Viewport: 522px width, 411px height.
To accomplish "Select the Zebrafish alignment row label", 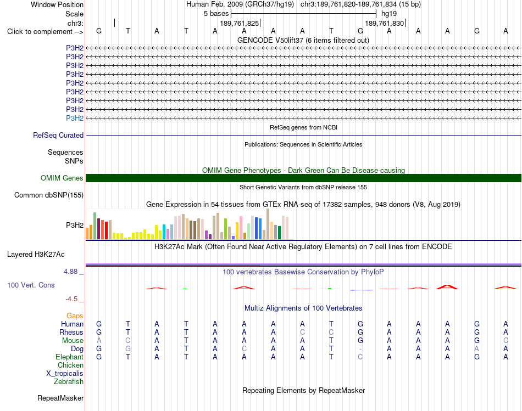I will 69,381.
